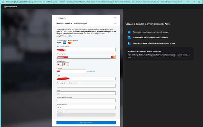Screen dimensions: 203x127
Task: Click the 12 months free services icon
Action: tap(129, 32)
